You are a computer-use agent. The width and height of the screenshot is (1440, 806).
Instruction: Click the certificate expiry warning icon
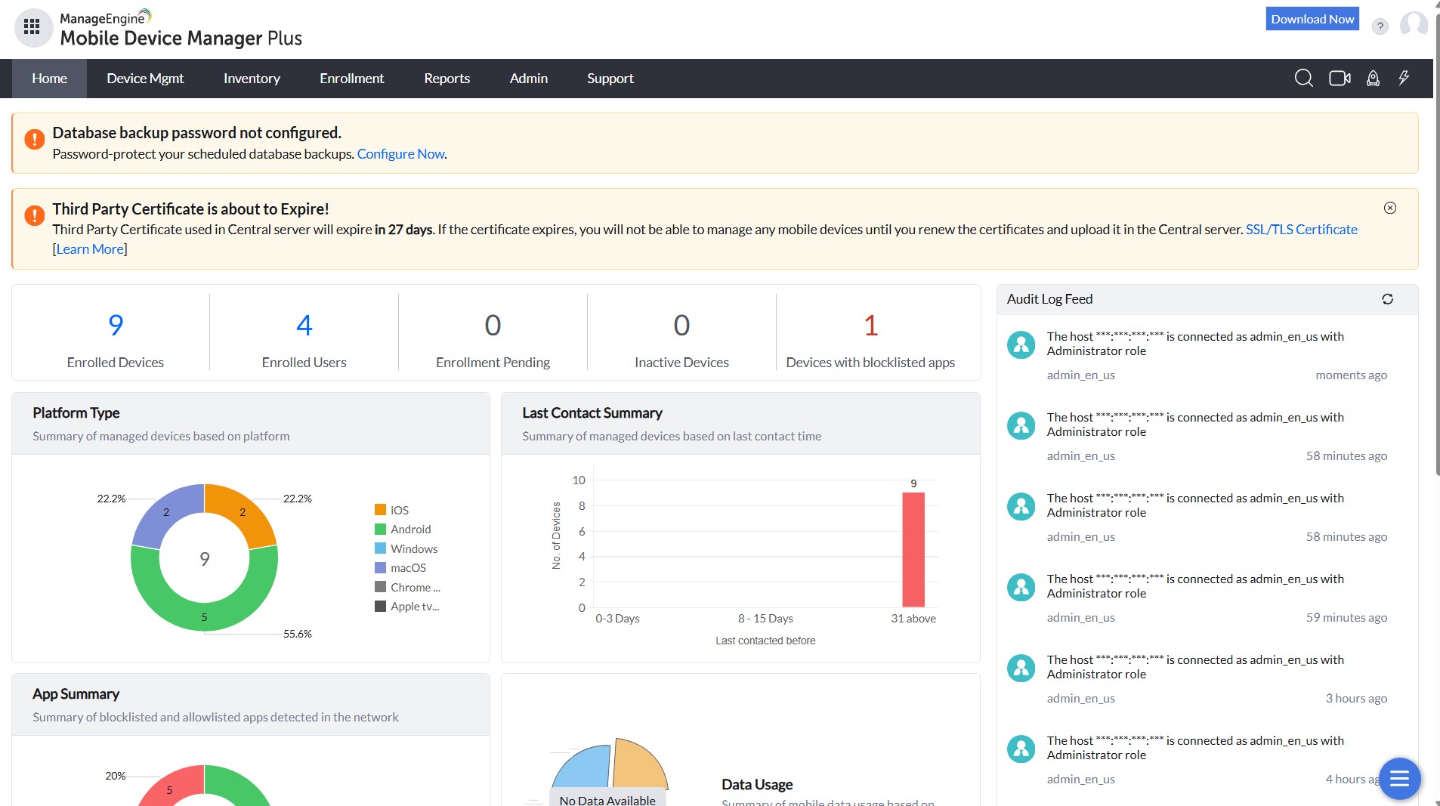[x=34, y=215]
